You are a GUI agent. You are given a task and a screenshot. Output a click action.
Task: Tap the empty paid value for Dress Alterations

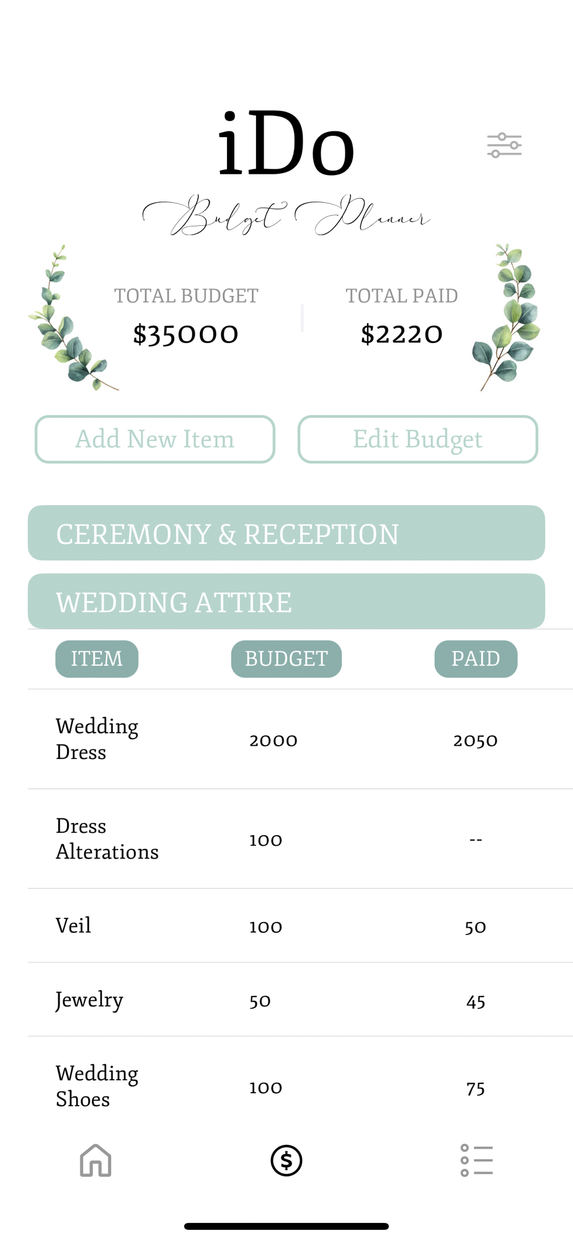(x=476, y=840)
